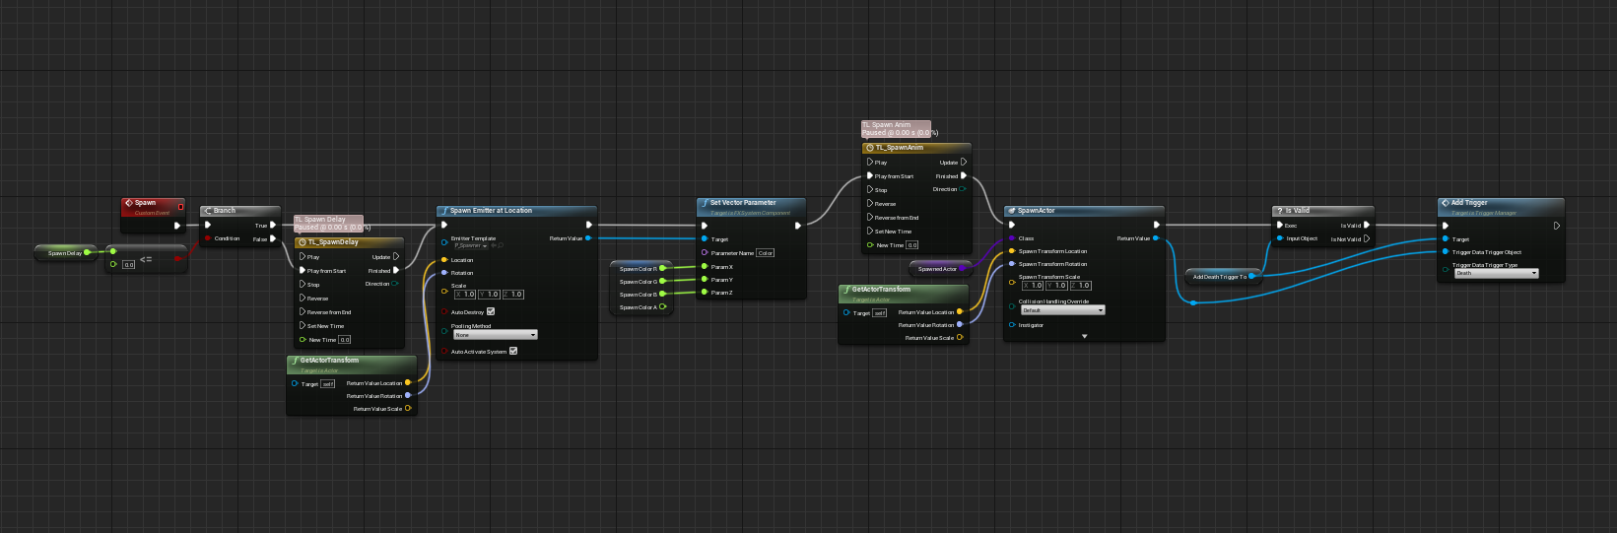This screenshot has width=1617, height=533.
Task: Open the Pooling Method dropdown
Action: point(495,335)
